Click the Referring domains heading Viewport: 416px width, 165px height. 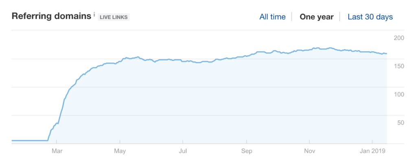tap(52, 17)
